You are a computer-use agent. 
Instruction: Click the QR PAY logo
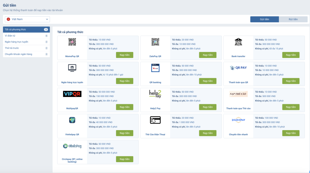pyautogui.click(x=238, y=68)
